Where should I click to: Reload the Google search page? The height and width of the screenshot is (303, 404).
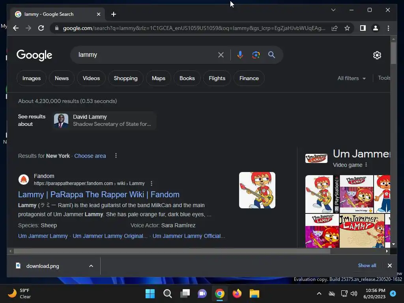click(x=41, y=28)
